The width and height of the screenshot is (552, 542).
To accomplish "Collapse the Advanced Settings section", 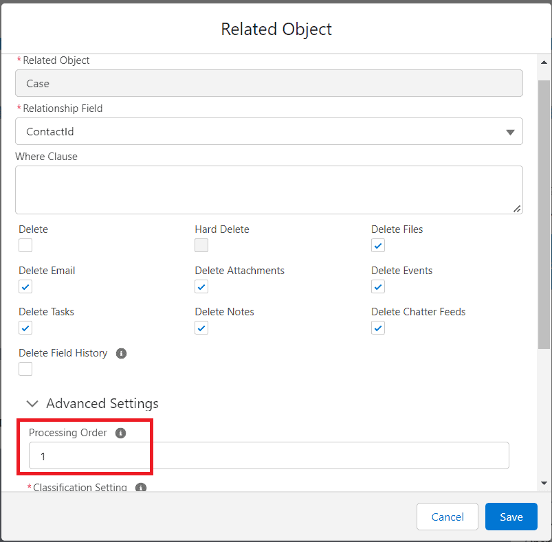I will click(x=32, y=403).
